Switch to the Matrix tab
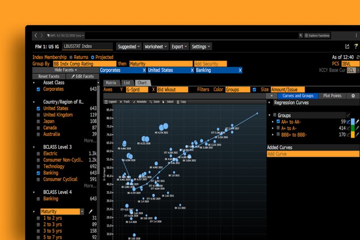 click(111, 83)
